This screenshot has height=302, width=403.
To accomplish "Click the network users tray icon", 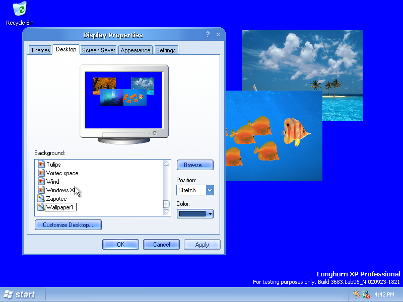I will pos(366,294).
